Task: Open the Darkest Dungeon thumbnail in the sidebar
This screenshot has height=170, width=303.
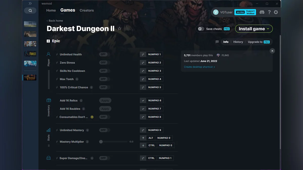Action: (x=30, y=77)
